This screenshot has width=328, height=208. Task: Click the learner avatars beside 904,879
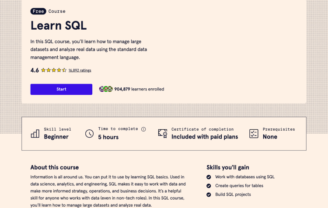[106, 89]
